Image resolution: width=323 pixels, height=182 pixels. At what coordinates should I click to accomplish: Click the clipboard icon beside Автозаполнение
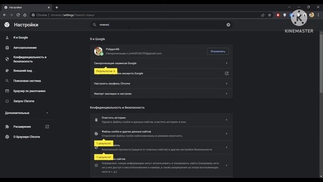[x=7, y=48]
